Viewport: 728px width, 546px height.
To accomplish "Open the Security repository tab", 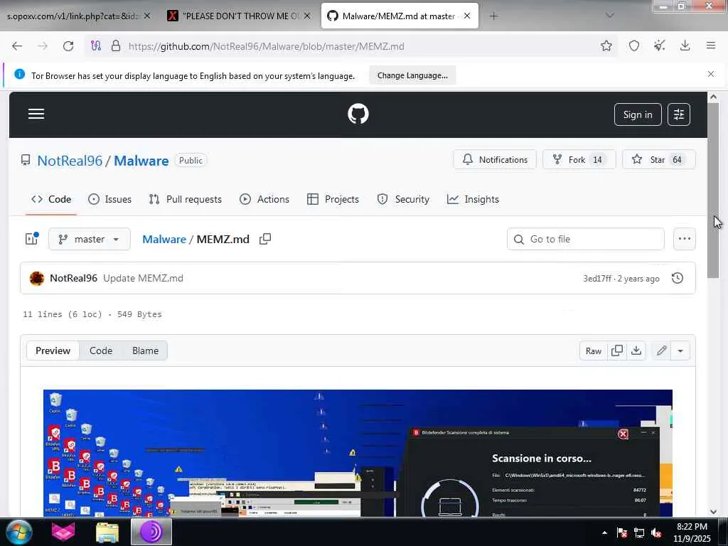I will (403, 199).
